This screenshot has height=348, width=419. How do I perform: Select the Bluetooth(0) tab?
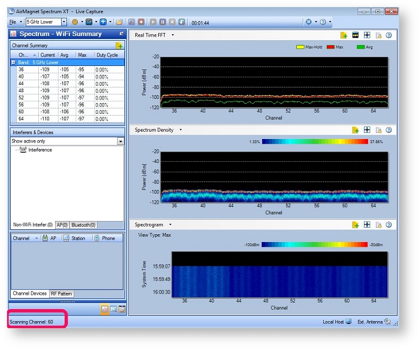point(83,225)
